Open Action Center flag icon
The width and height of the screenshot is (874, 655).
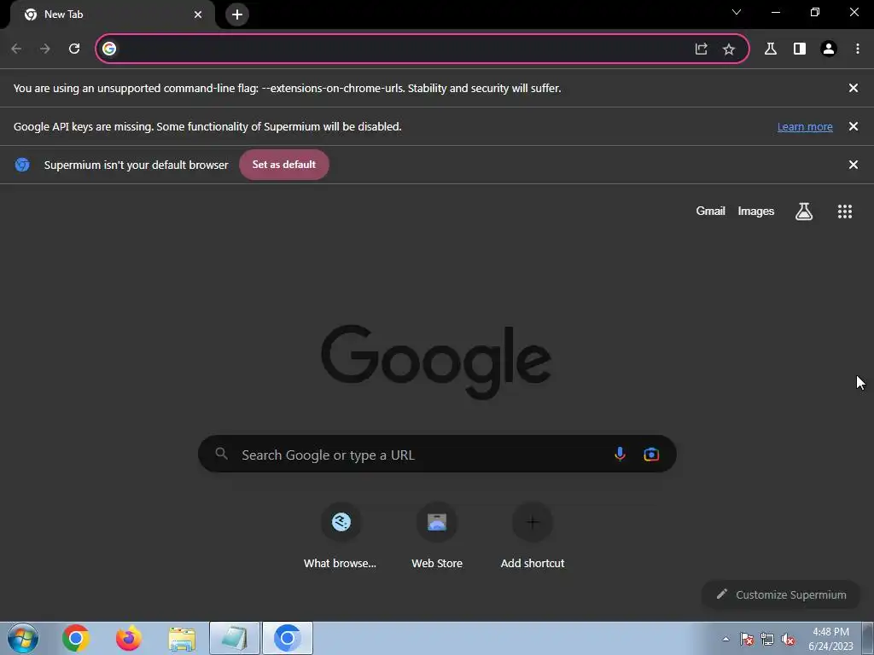coord(746,639)
